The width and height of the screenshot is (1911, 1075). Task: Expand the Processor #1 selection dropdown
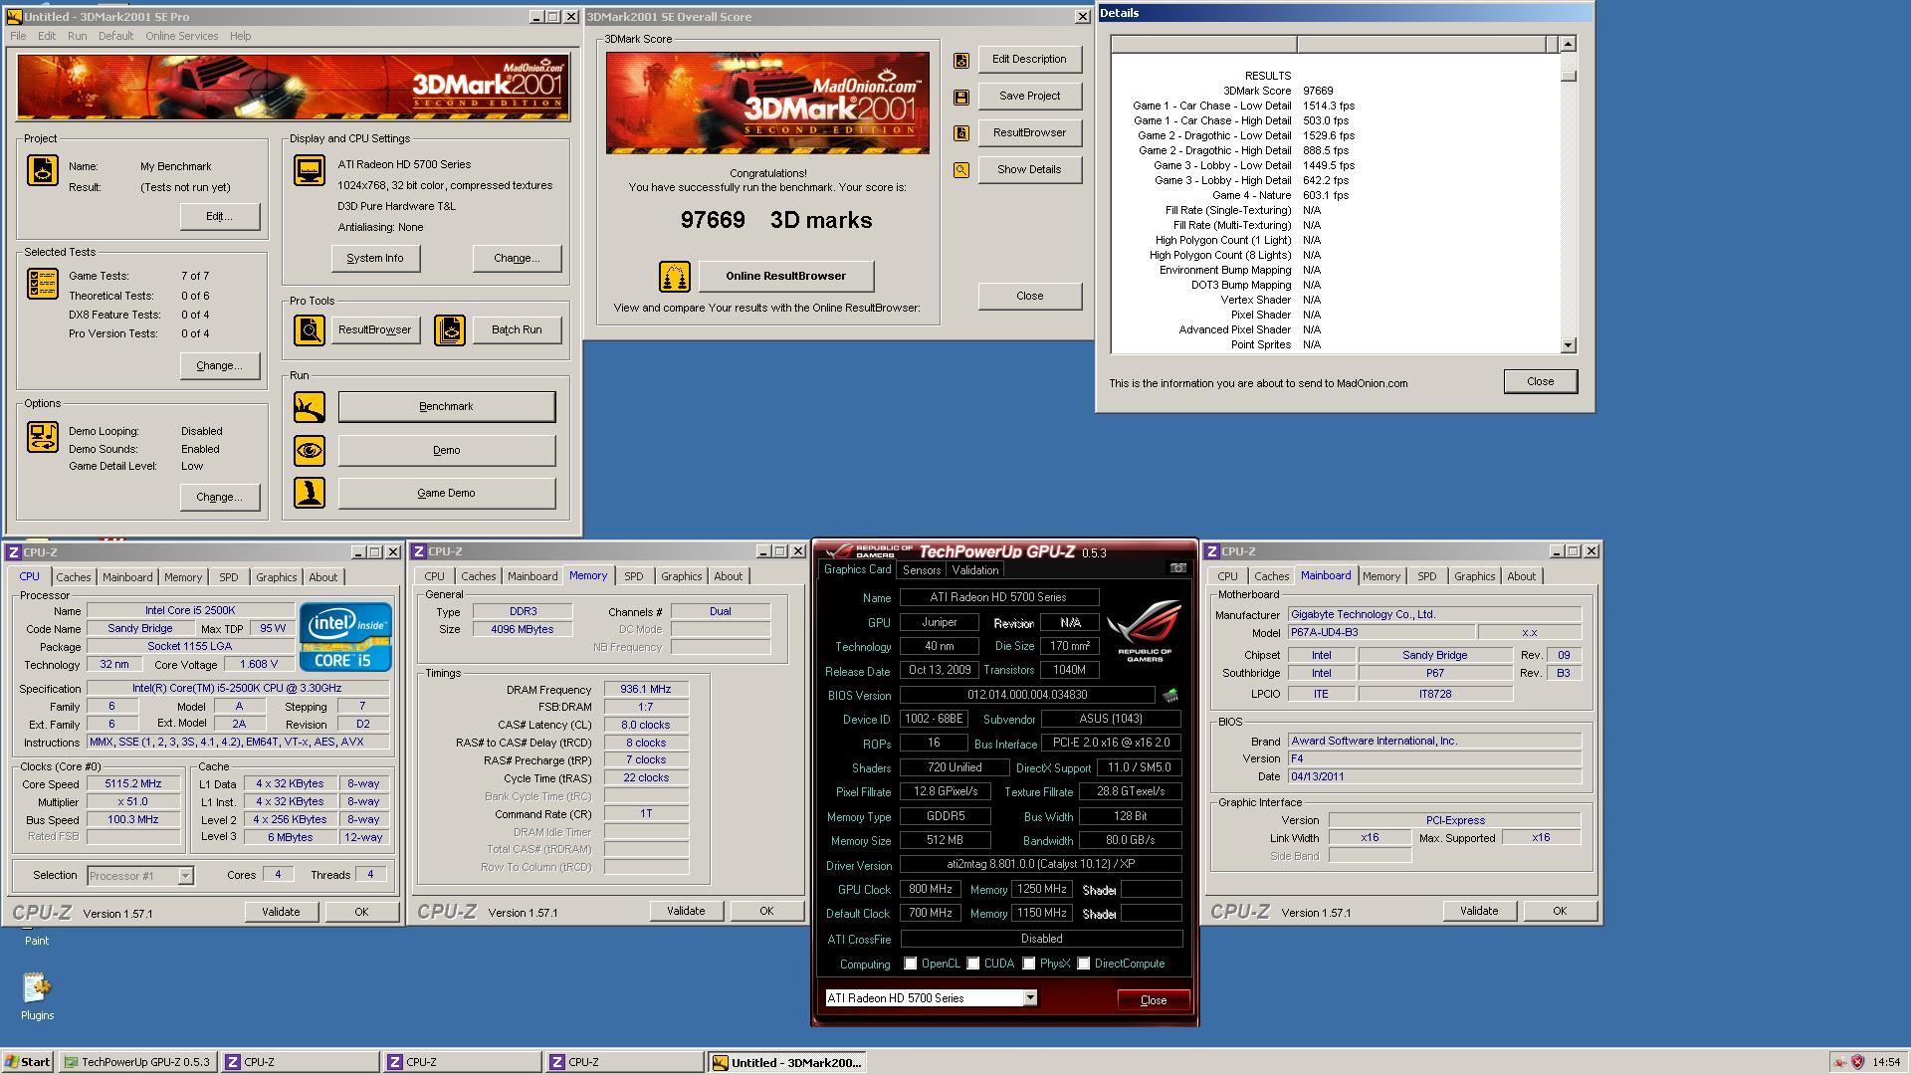(185, 876)
